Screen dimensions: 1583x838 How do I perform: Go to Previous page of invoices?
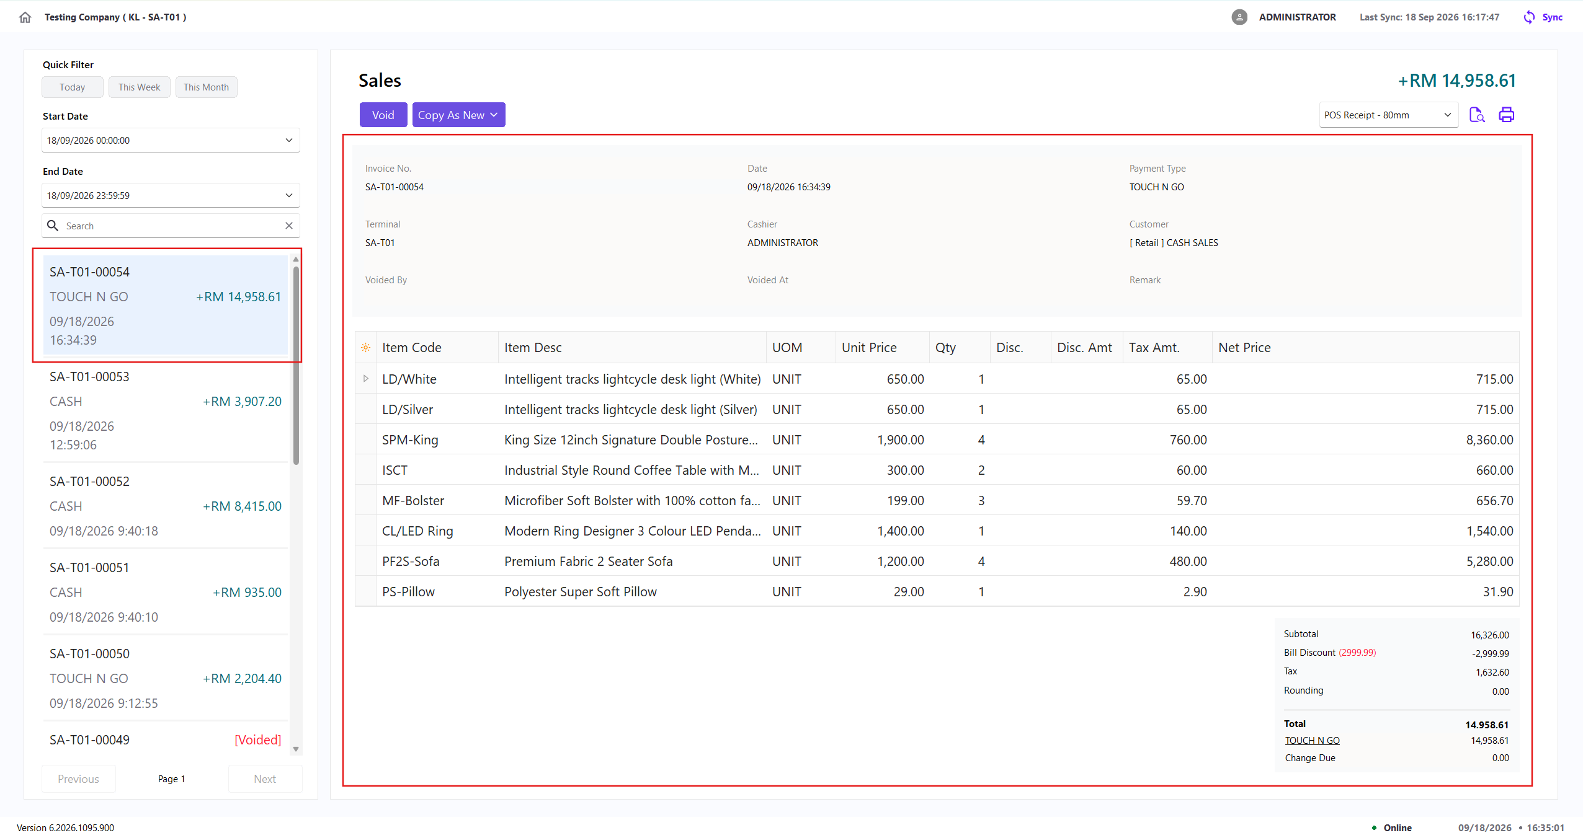point(79,779)
